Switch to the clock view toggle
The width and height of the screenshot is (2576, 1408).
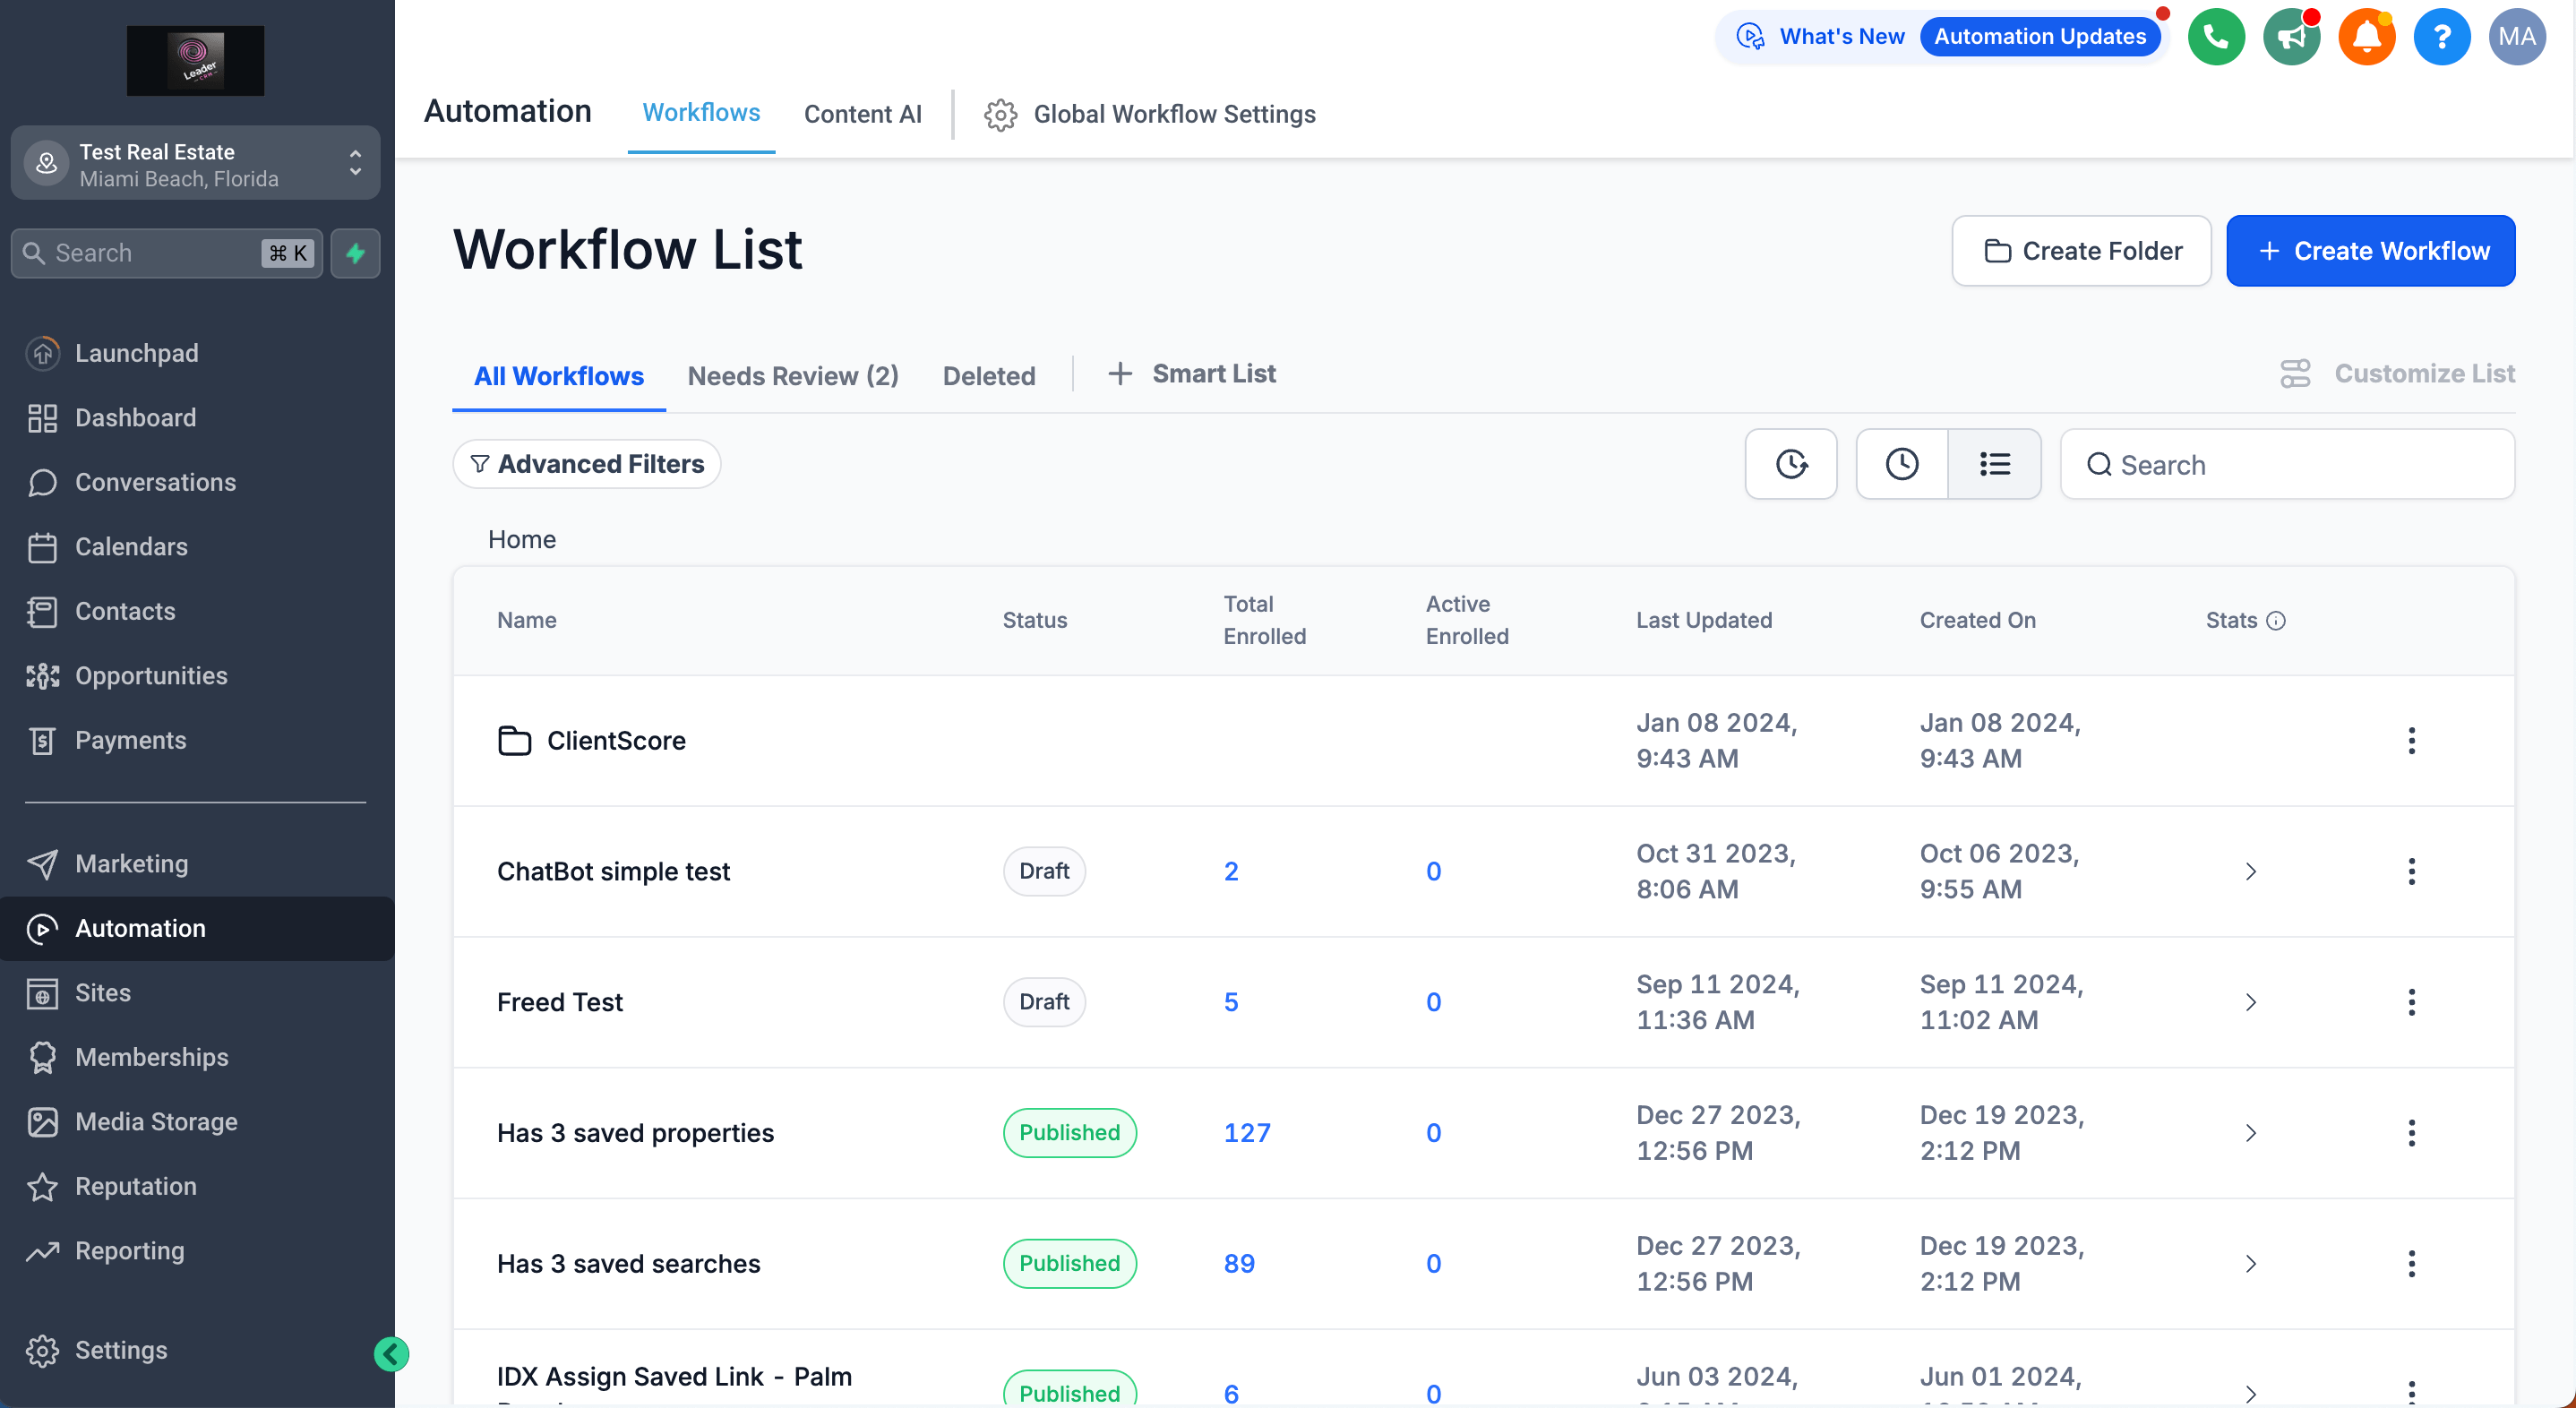coord(1901,464)
